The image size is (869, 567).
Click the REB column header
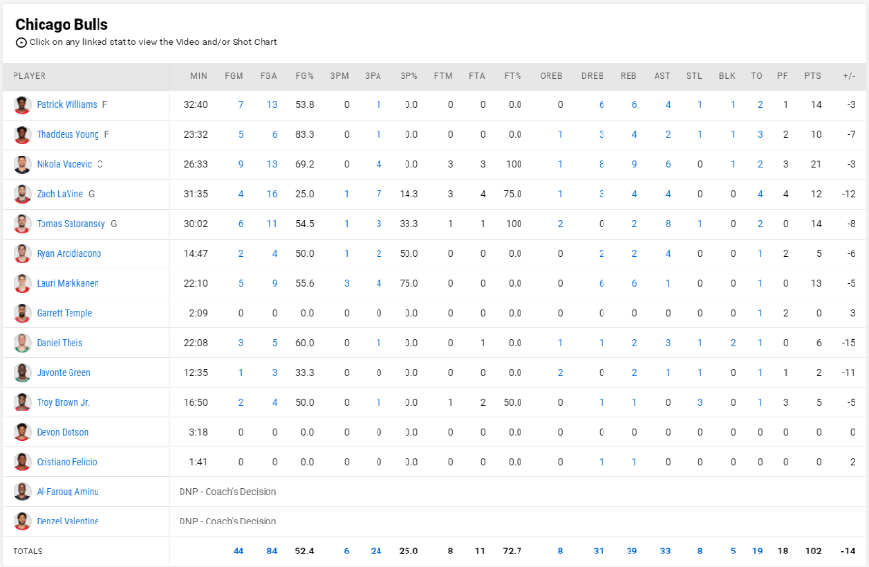tap(629, 76)
